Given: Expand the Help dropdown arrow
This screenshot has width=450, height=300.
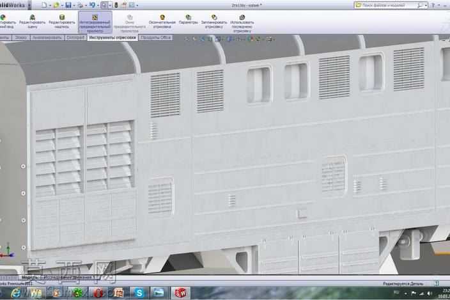Looking at the screenshot, I should pyautogui.click(x=438, y=5).
